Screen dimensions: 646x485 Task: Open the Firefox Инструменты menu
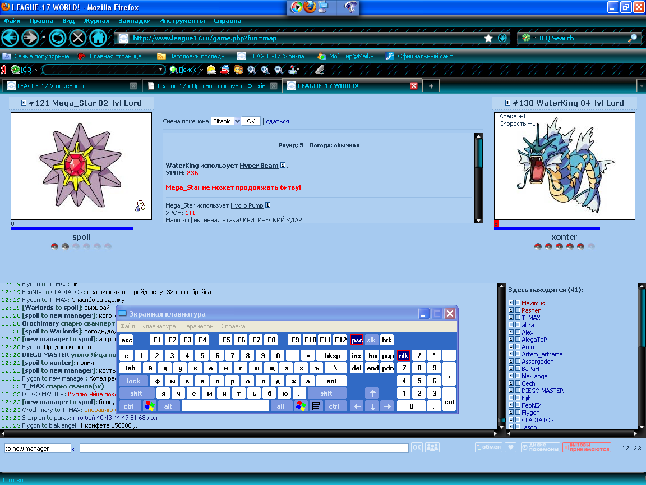(x=182, y=21)
